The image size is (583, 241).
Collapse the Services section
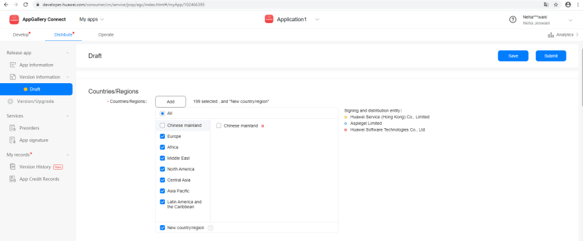coord(68,116)
